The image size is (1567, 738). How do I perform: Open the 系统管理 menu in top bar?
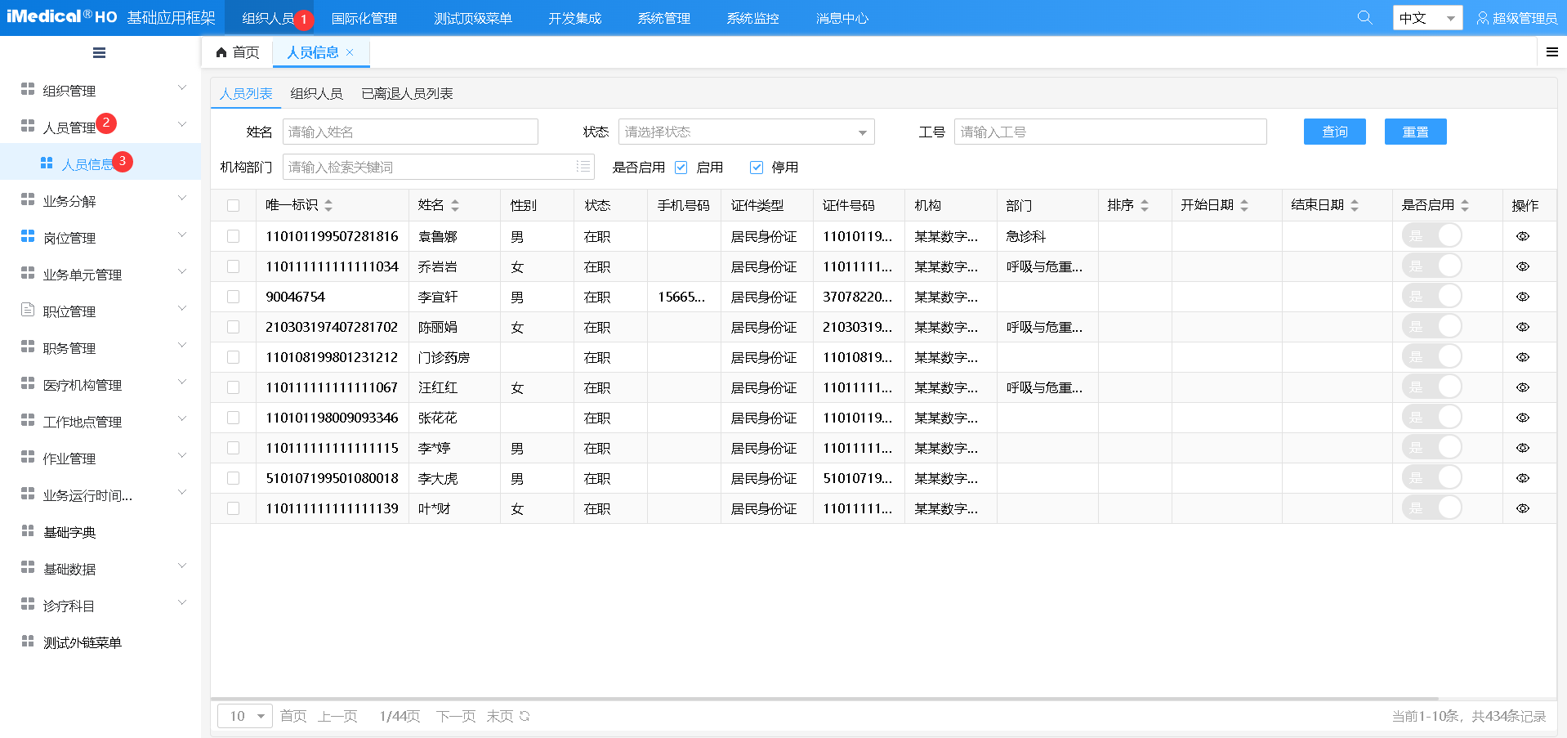tap(663, 17)
